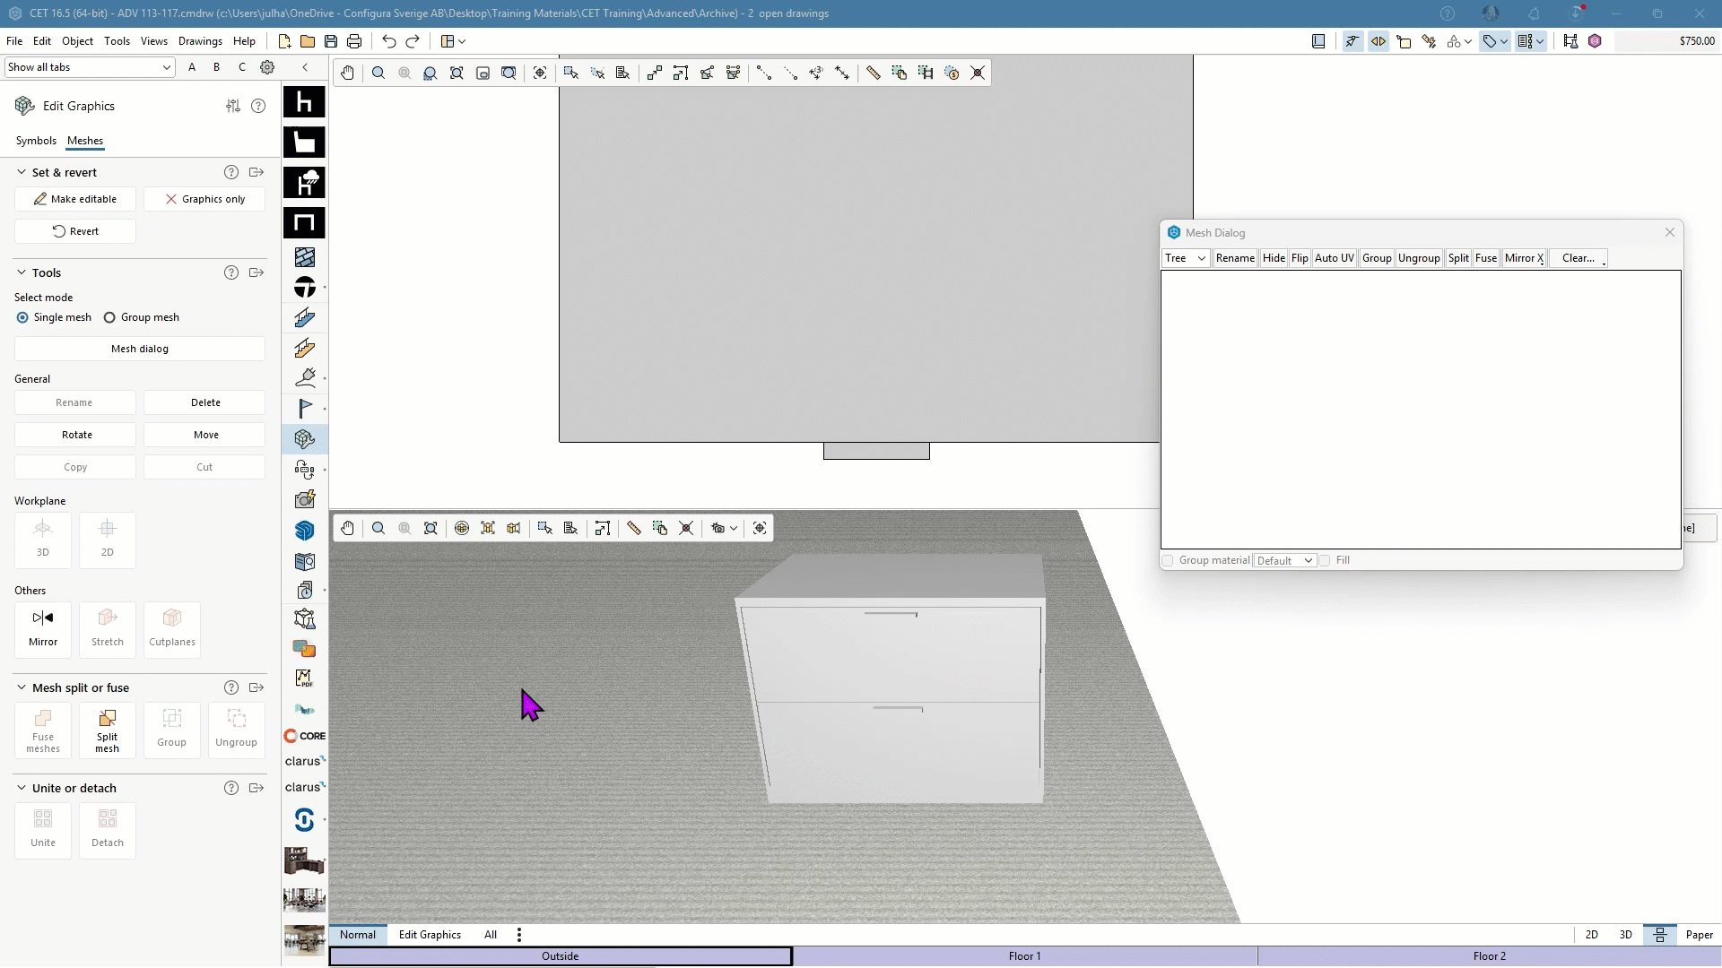Click the Undo arrow icon

pyautogui.click(x=388, y=41)
